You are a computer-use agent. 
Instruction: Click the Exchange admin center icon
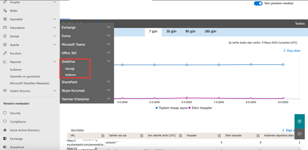coord(5,138)
